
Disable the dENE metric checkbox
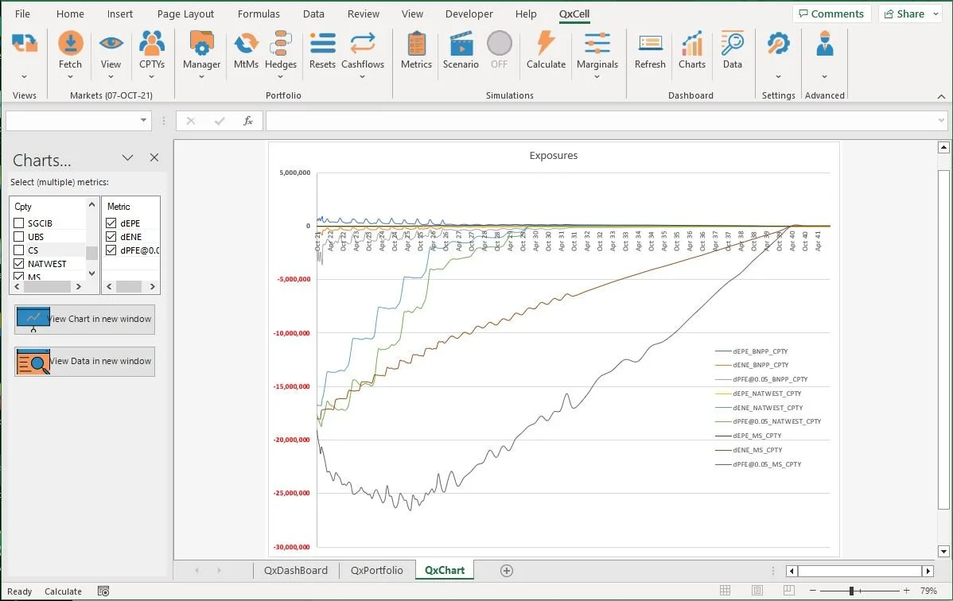(110, 236)
